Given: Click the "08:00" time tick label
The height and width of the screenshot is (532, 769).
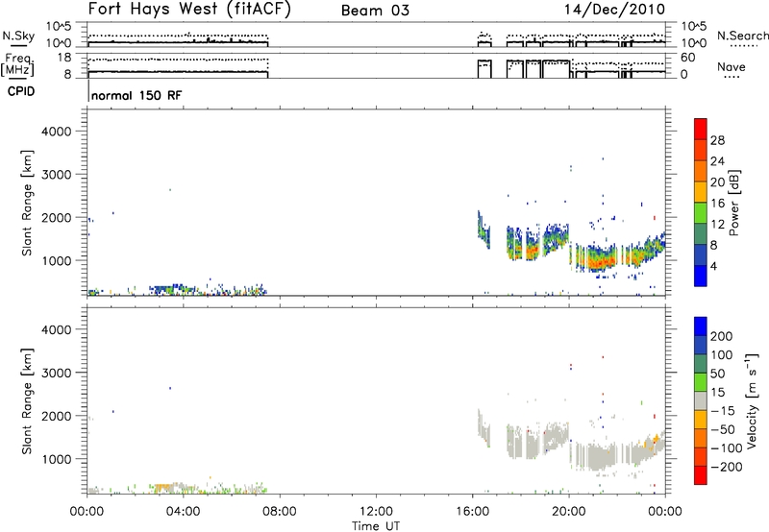Looking at the screenshot, I should [280, 512].
